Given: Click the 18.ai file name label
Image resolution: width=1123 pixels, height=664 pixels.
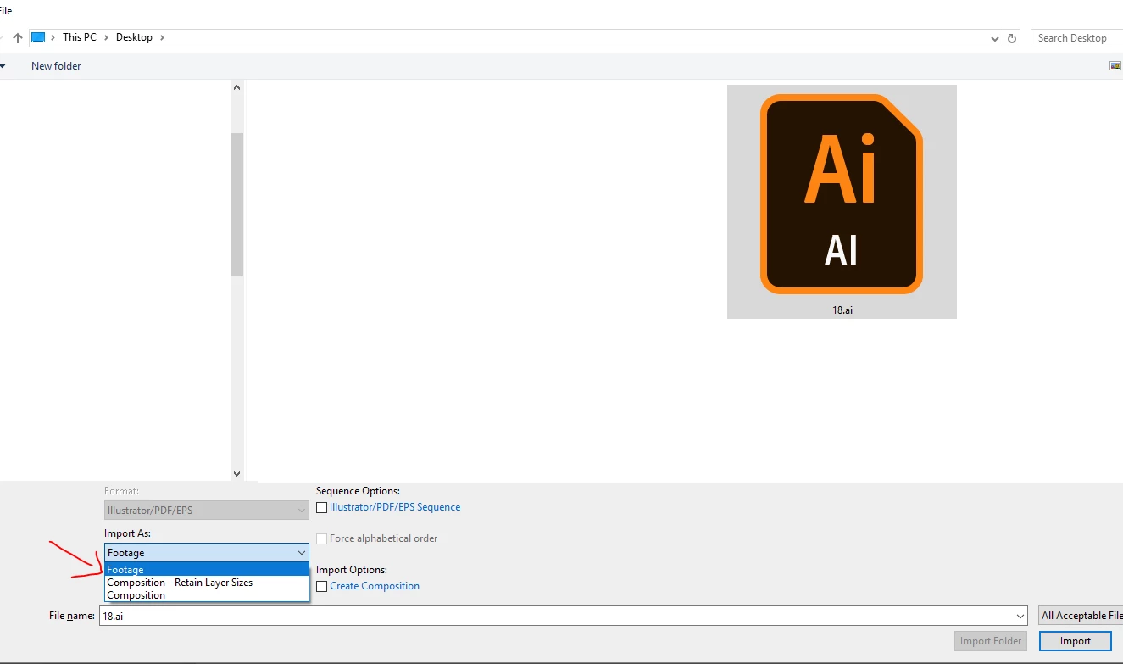Looking at the screenshot, I should pos(842,310).
